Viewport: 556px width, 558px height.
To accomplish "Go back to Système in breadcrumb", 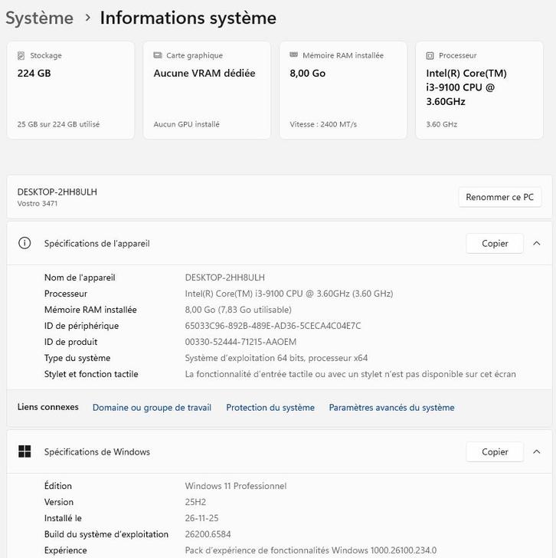I will coord(40,18).
